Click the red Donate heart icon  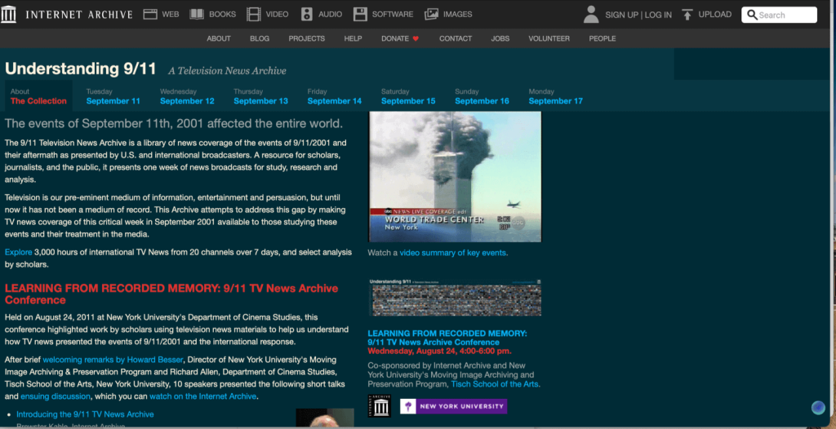pyautogui.click(x=416, y=38)
